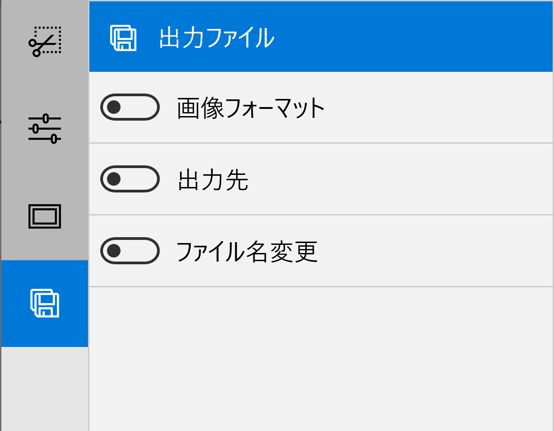Image resolution: width=554 pixels, height=431 pixels.
Task: Click the save icon in the blue header
Action: coord(123,38)
